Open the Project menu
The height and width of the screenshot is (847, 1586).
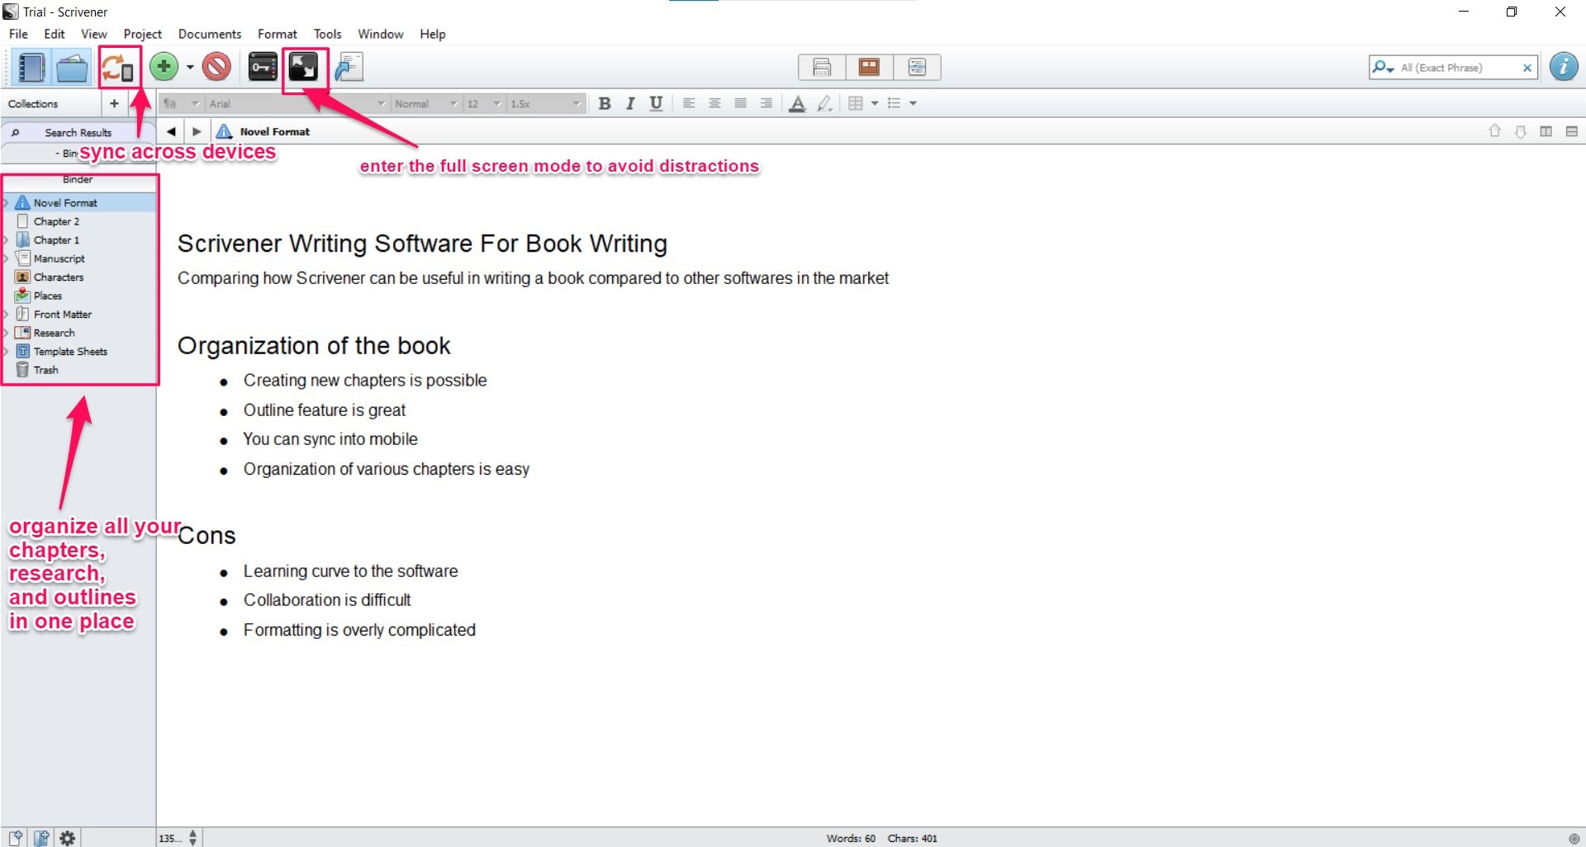142,34
